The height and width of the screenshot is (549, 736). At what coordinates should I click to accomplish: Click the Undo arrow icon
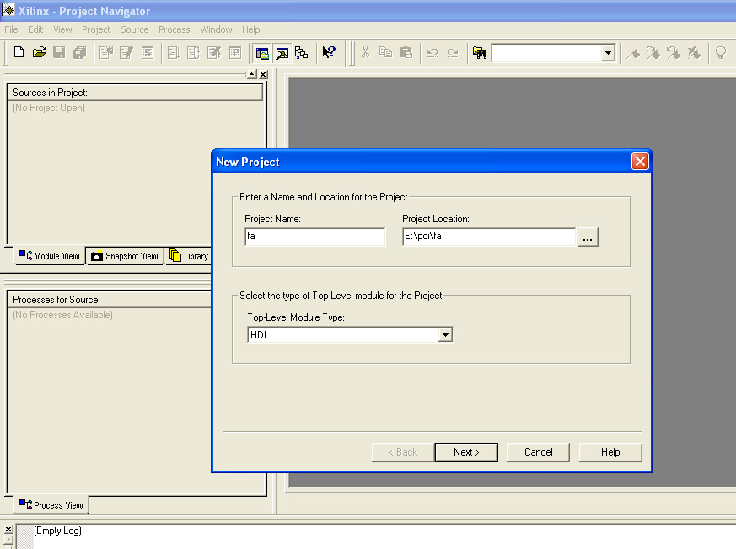coord(432,53)
